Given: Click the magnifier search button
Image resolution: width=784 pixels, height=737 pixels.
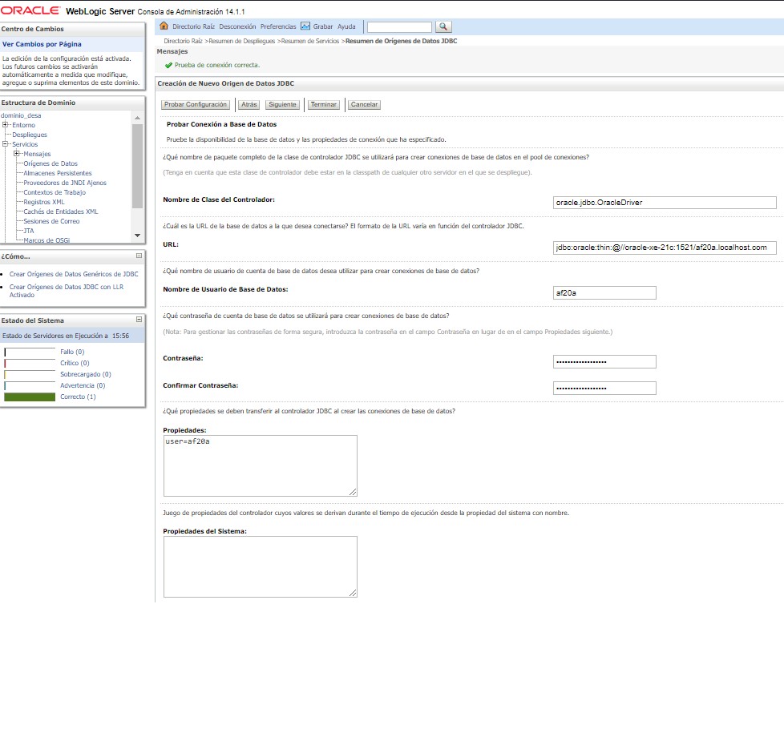Looking at the screenshot, I should (443, 26).
